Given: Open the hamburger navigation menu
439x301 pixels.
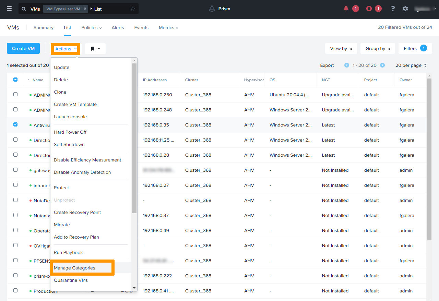Looking at the screenshot, I should tap(9, 9).
